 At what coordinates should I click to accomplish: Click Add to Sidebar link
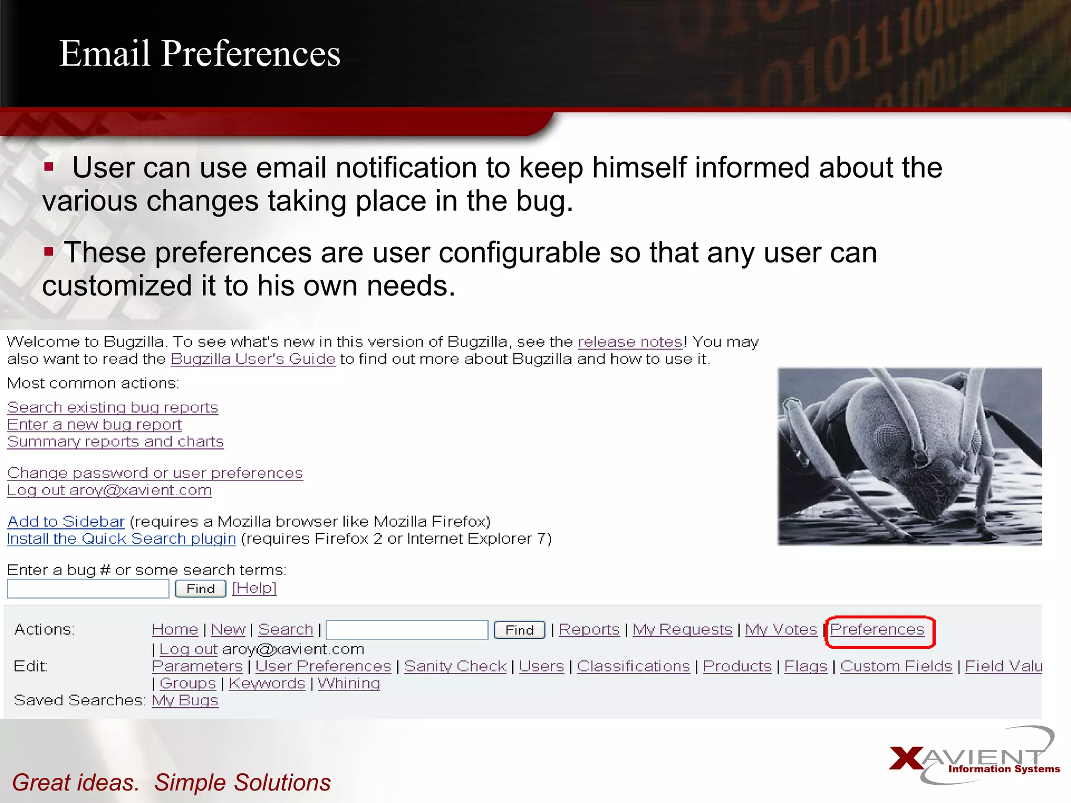pyautogui.click(x=66, y=522)
